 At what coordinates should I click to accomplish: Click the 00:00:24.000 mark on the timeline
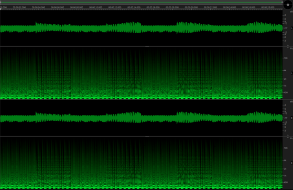[229, 7]
